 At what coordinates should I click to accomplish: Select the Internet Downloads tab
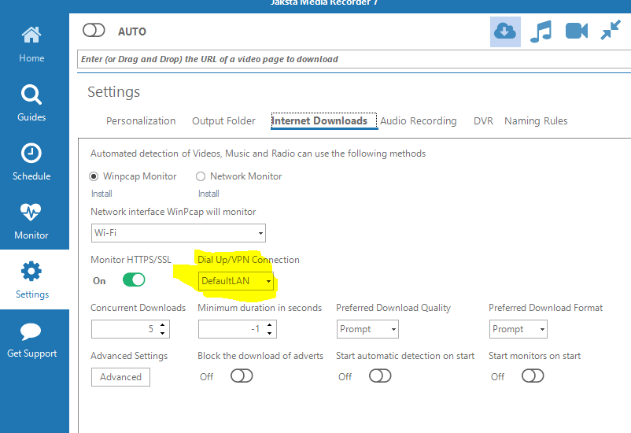pyautogui.click(x=324, y=120)
